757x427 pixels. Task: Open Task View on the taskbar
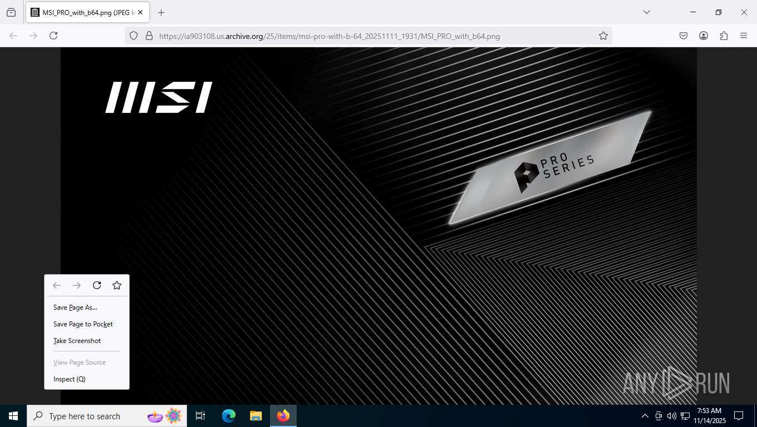(200, 416)
